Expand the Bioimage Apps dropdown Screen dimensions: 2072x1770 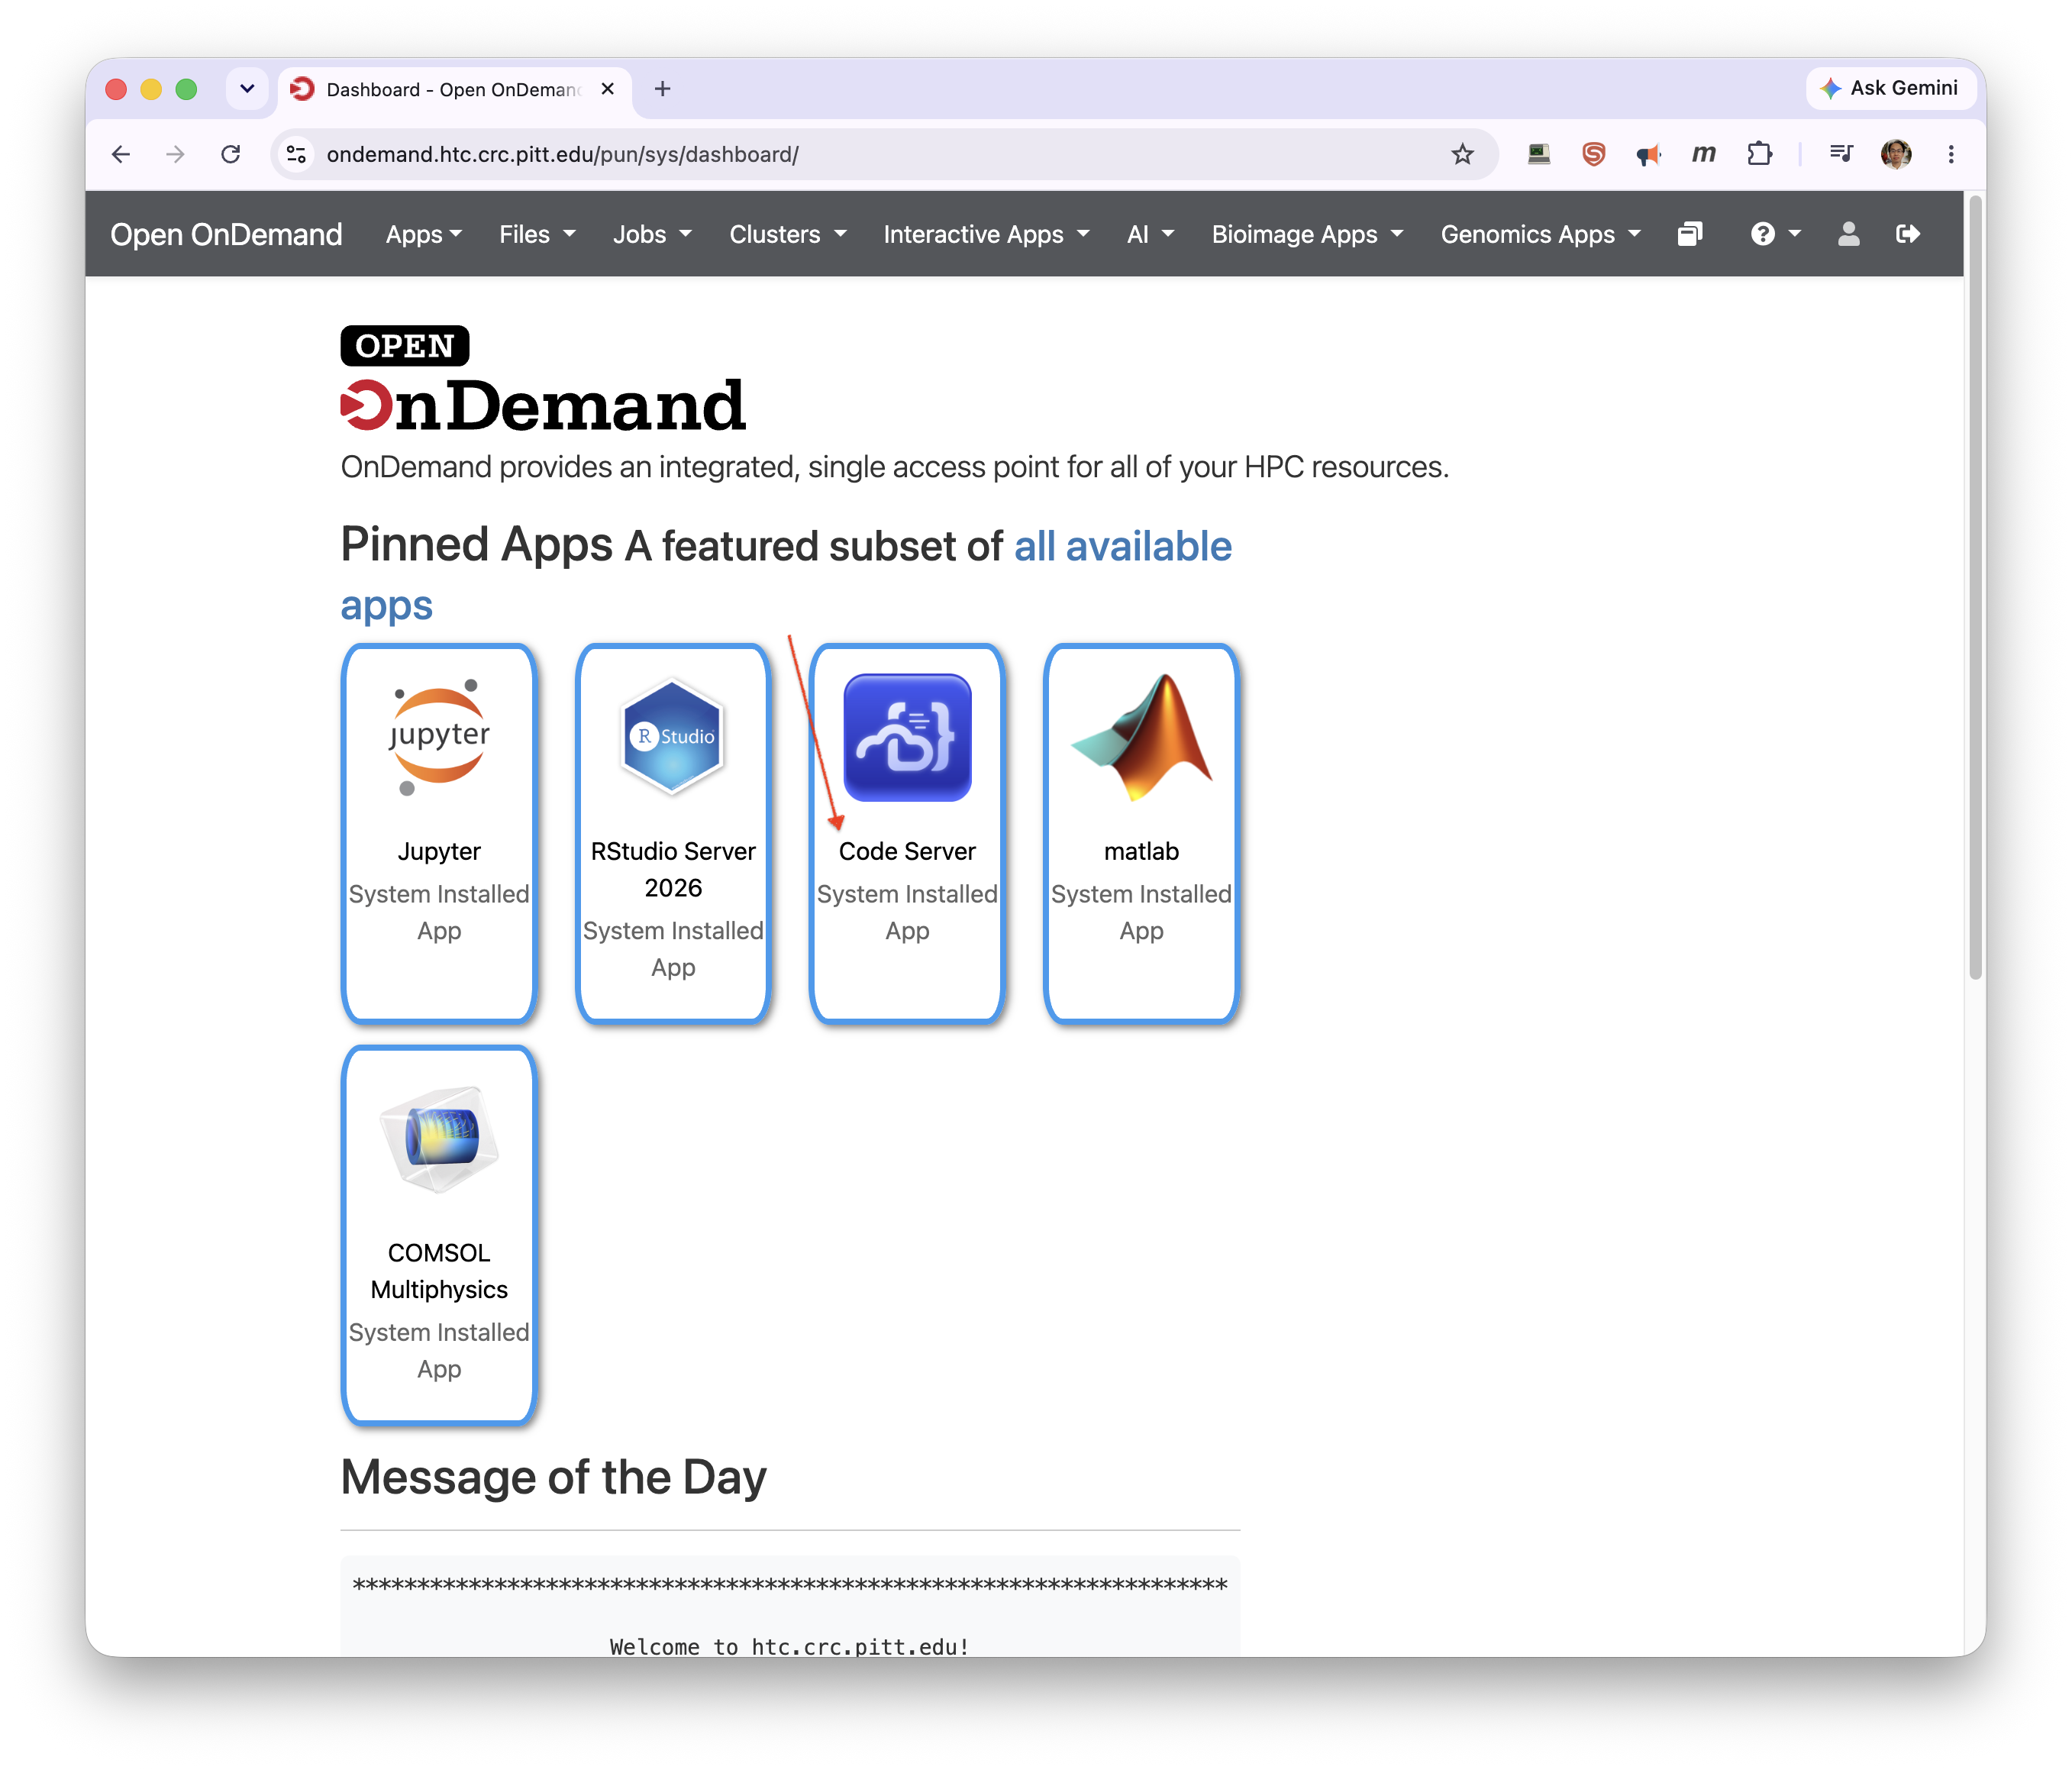(x=1307, y=234)
